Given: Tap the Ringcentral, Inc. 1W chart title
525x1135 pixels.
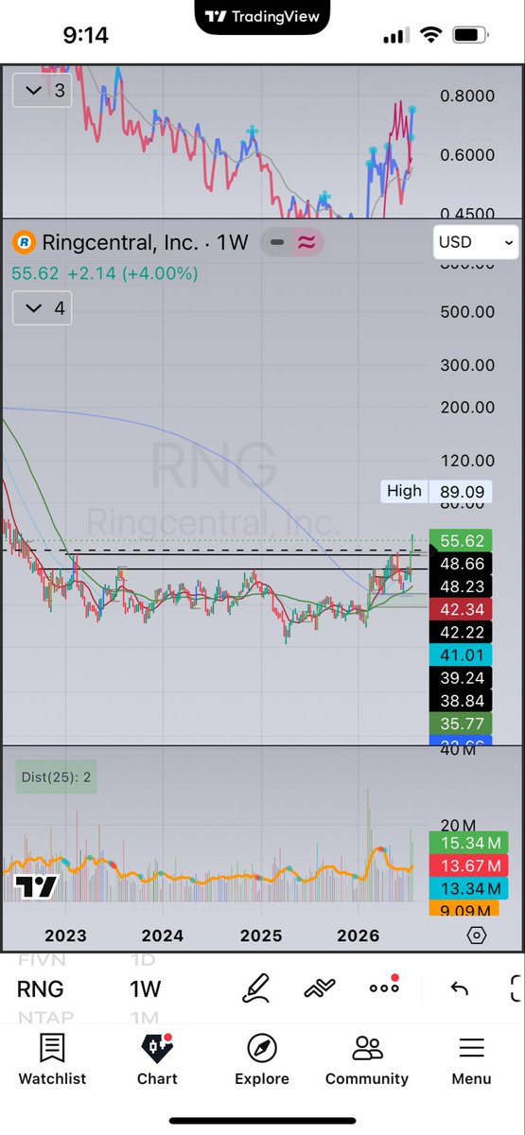Looking at the screenshot, I should 145,242.
